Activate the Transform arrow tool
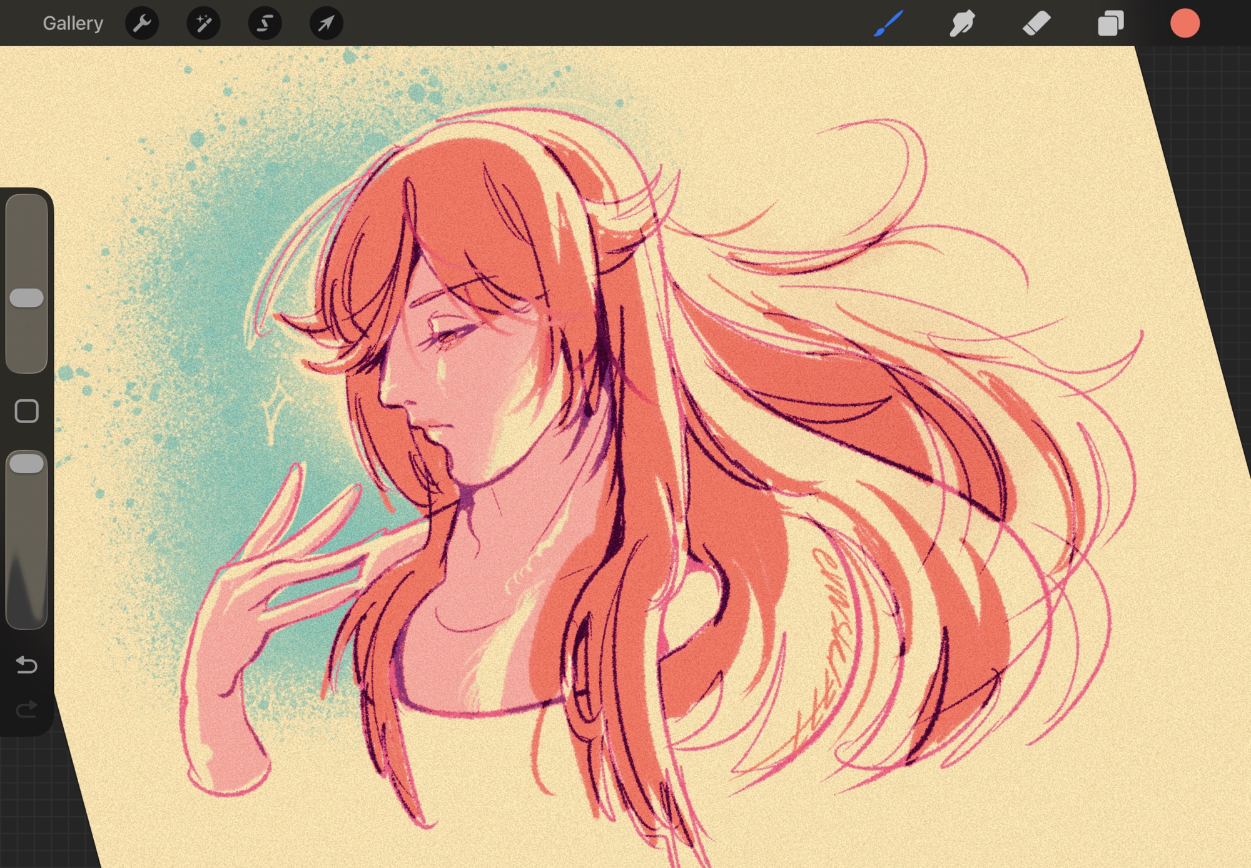 coord(326,24)
